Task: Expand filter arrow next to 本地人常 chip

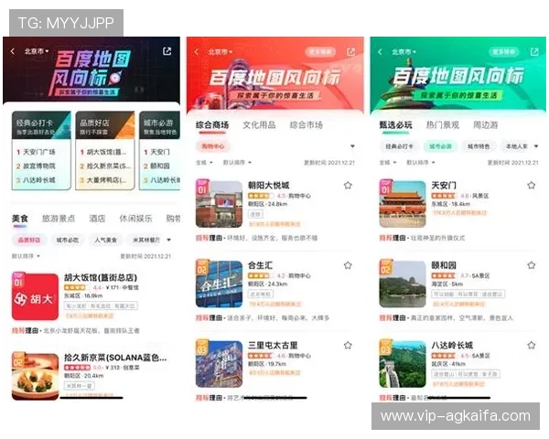Action: [x=536, y=146]
